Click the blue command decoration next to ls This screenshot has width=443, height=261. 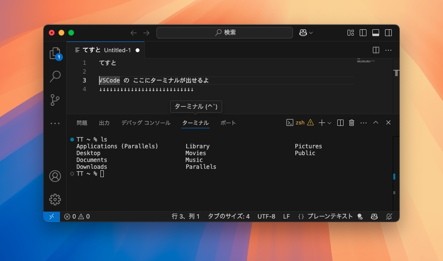[x=72, y=140]
